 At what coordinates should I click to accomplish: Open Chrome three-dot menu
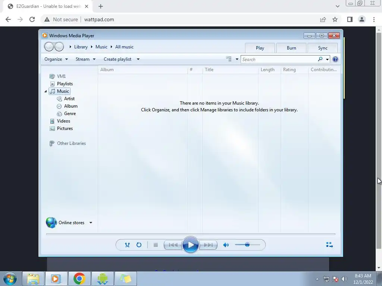point(374,19)
